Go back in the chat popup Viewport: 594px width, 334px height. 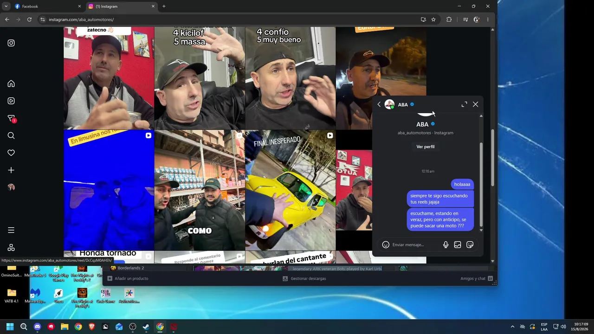379,104
